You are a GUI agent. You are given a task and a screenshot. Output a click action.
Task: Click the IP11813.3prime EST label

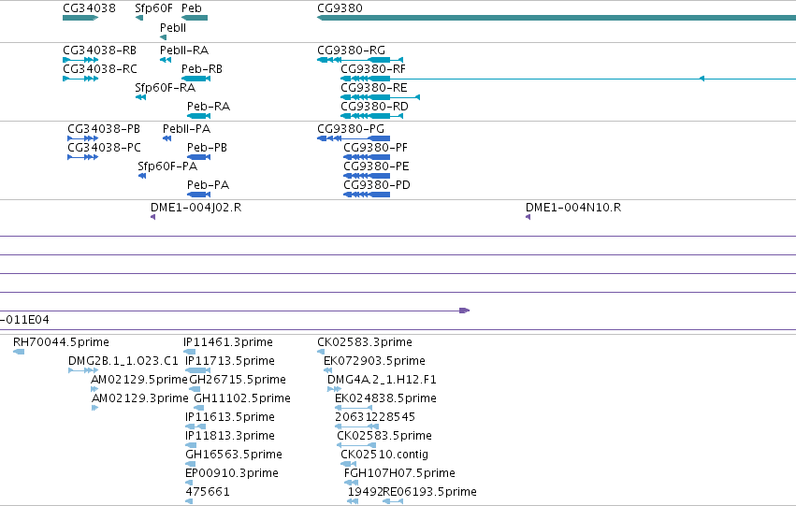tap(230, 436)
